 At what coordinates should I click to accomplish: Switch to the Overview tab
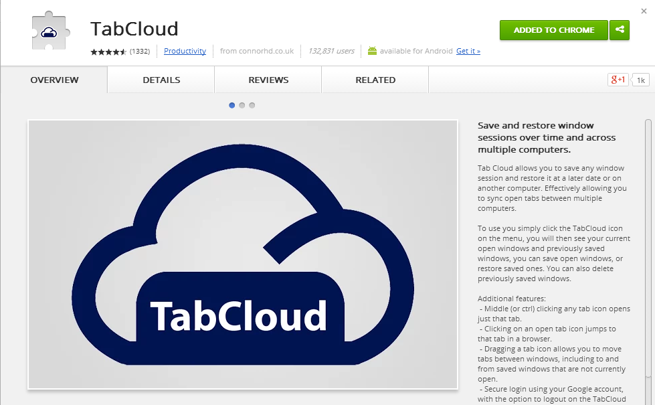54,80
